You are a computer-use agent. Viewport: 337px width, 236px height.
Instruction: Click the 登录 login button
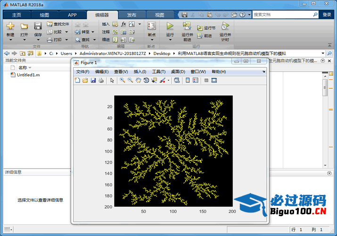coord(327,15)
